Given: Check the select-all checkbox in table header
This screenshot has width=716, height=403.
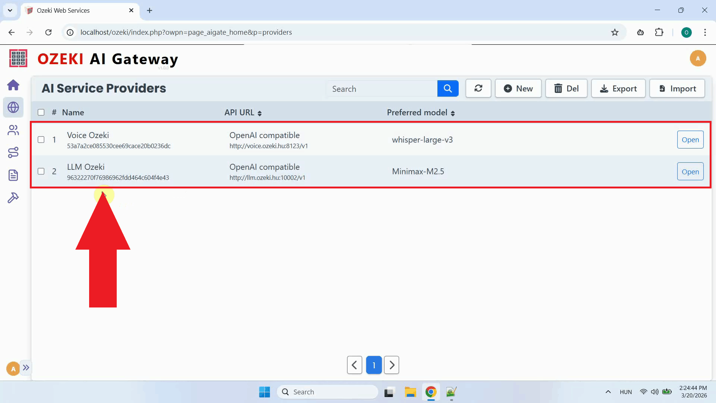Looking at the screenshot, I should coord(41,112).
